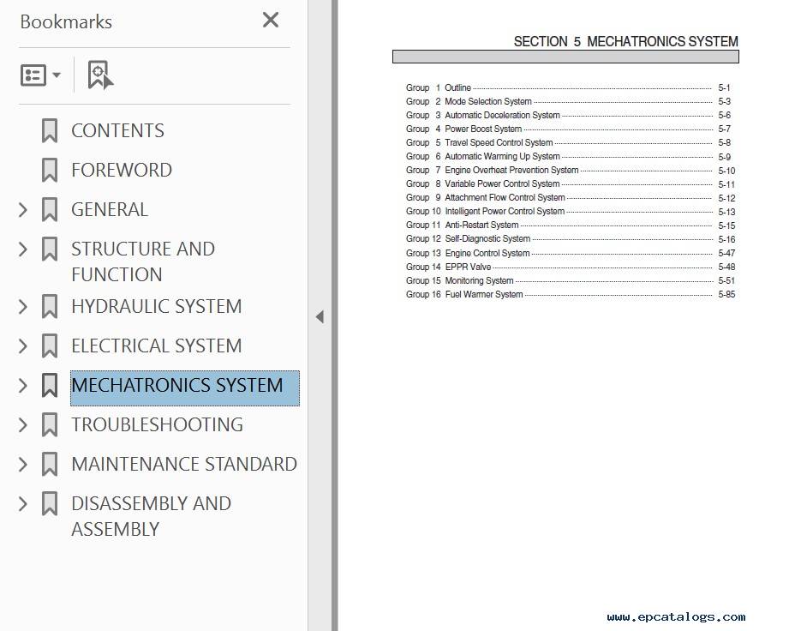Click the Group 16 Fuel Warmer System entry
The height and width of the screenshot is (631, 789).
pos(570,294)
